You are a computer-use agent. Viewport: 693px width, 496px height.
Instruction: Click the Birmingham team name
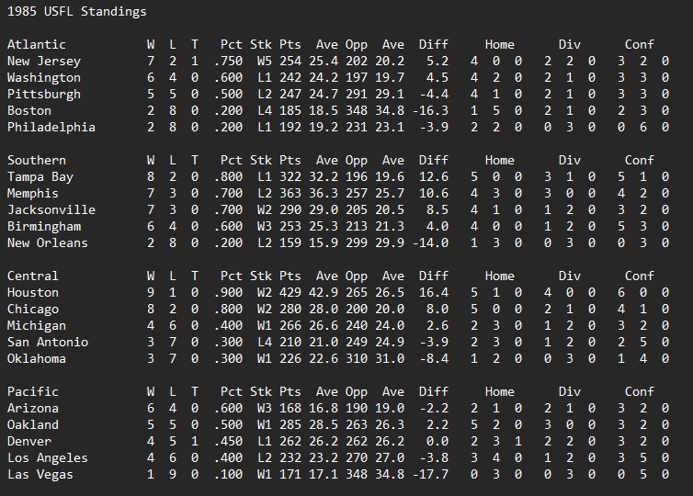click(44, 226)
